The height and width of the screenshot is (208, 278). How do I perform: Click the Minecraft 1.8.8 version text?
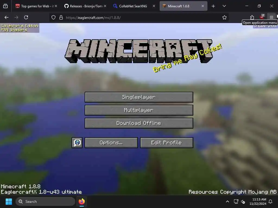[21, 186]
